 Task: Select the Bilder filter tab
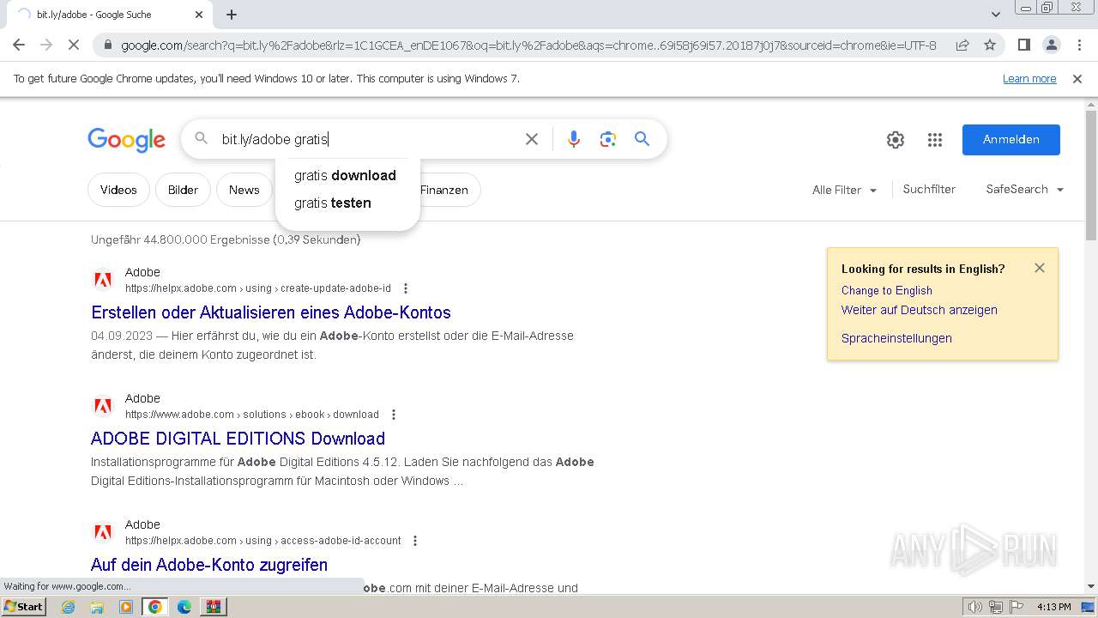[x=183, y=190]
